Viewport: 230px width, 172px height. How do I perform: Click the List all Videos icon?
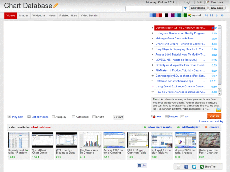(x=29, y=117)
